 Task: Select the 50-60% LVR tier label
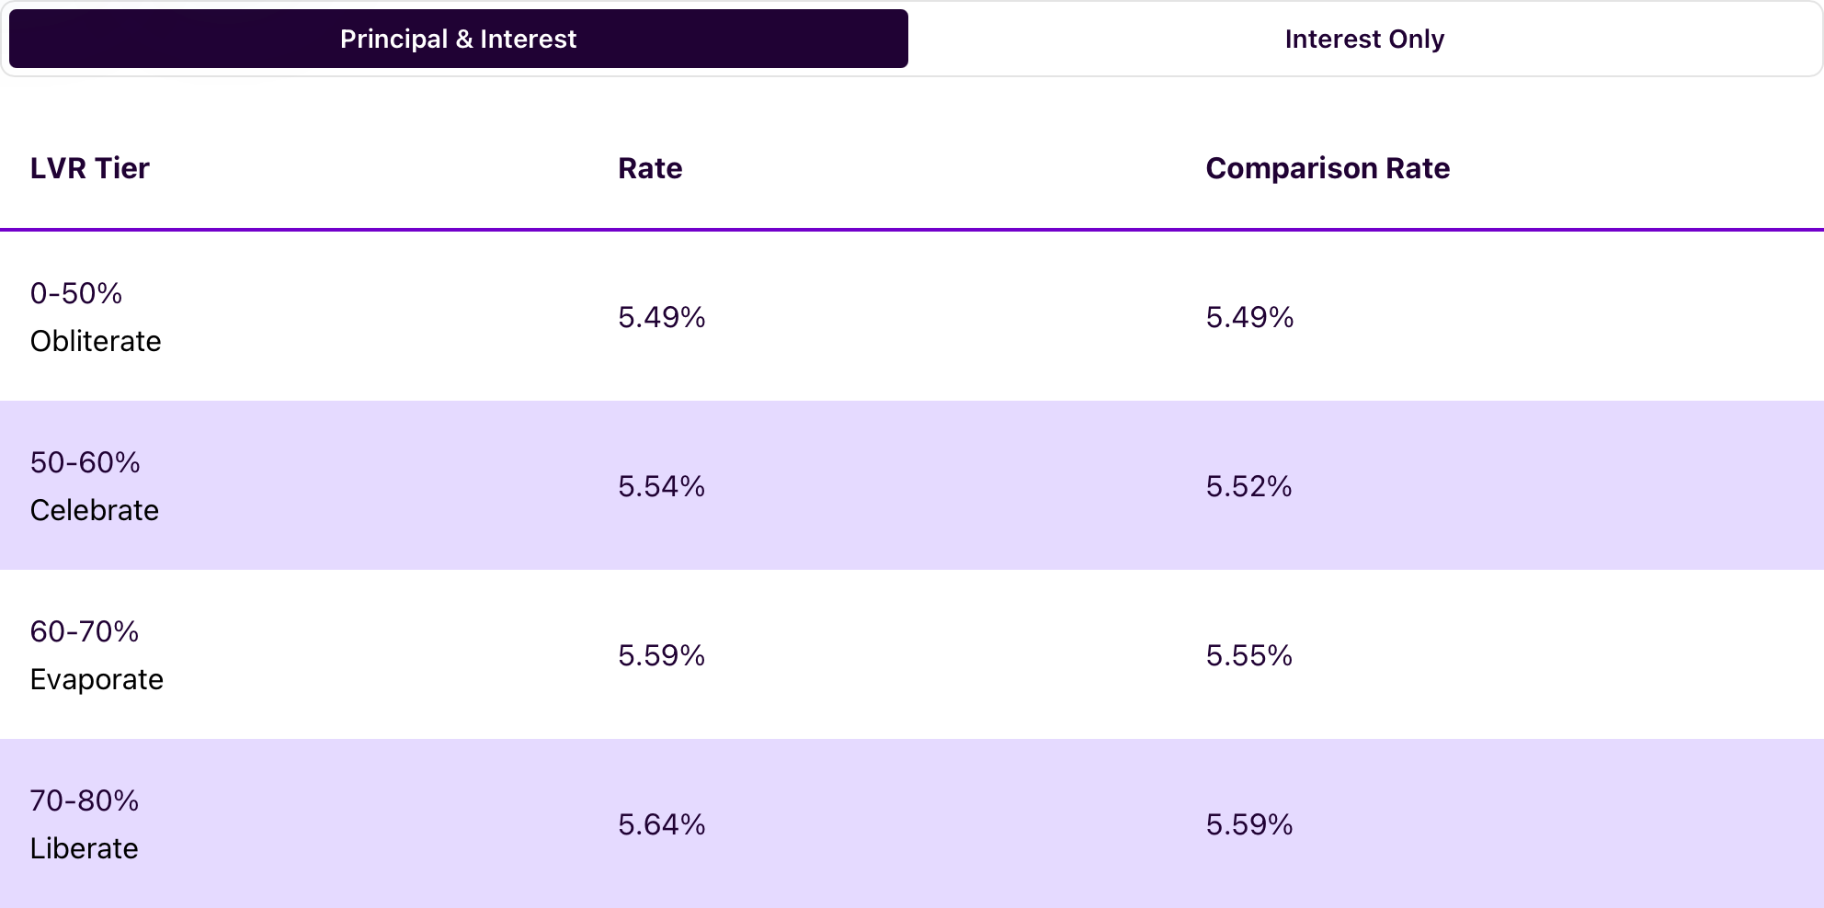(85, 462)
